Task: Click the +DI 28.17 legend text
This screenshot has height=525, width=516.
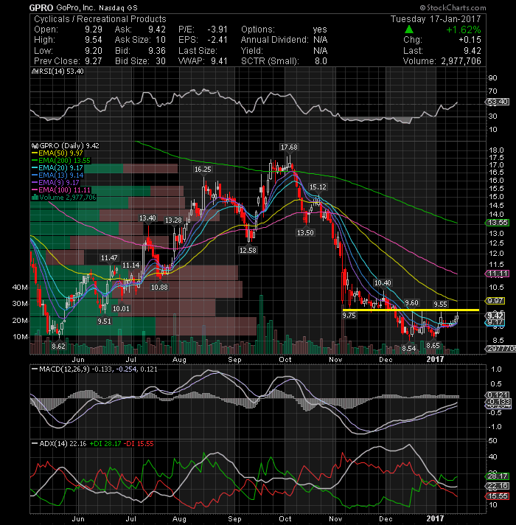Action: click(105, 444)
